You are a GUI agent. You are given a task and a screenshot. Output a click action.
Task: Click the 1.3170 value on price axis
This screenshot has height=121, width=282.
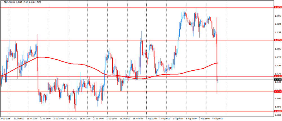click(x=278, y=74)
